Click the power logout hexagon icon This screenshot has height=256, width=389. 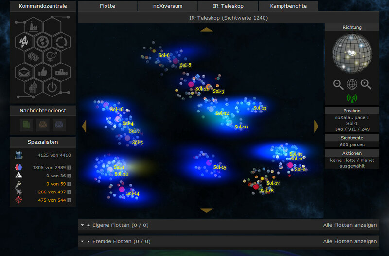coord(52,88)
